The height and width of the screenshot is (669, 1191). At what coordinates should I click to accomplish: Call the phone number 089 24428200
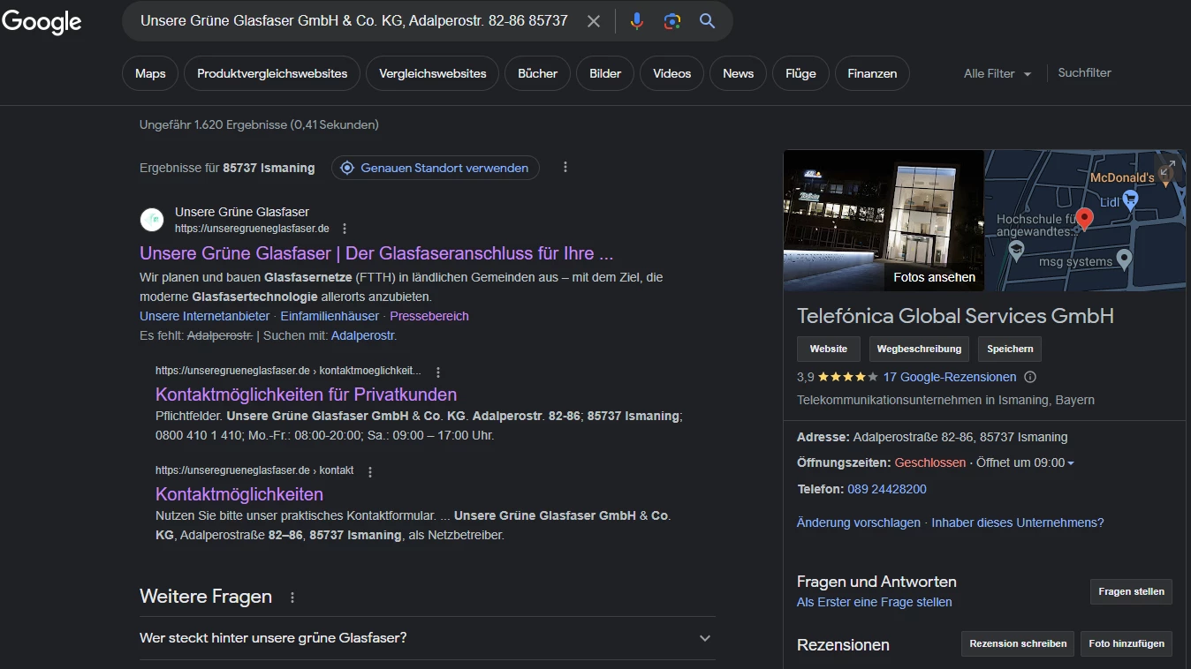(x=886, y=489)
